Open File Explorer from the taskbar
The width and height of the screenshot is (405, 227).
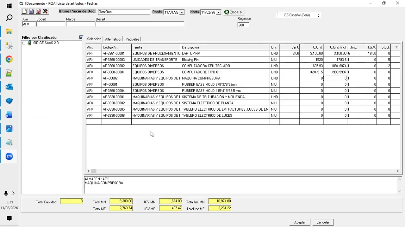tap(9, 32)
